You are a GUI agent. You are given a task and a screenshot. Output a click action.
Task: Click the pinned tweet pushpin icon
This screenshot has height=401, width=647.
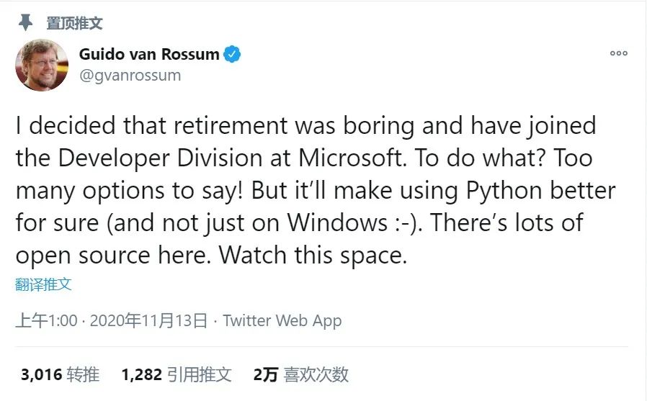(26, 22)
